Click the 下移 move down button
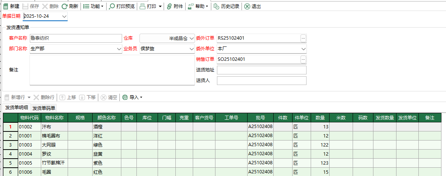 (x=88, y=97)
